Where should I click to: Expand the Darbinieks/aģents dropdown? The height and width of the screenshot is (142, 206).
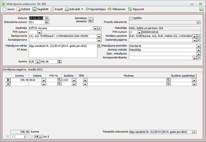coord(195,40)
